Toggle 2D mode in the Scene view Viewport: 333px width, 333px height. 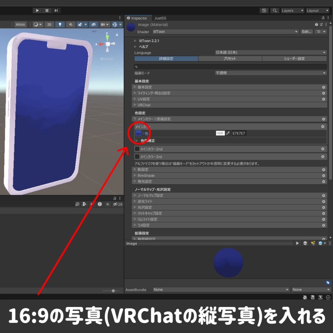click(49, 24)
